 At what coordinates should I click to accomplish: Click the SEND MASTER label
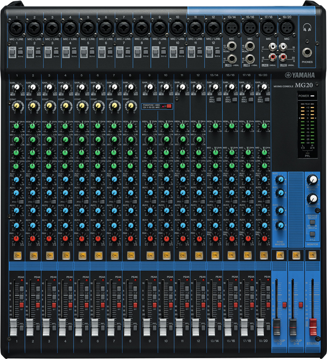(280, 243)
